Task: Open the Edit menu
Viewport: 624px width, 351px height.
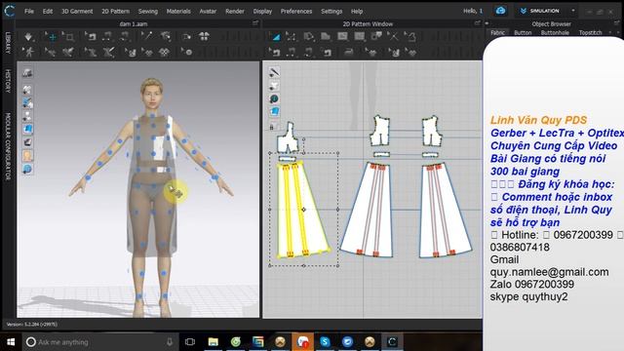Action: [48, 11]
